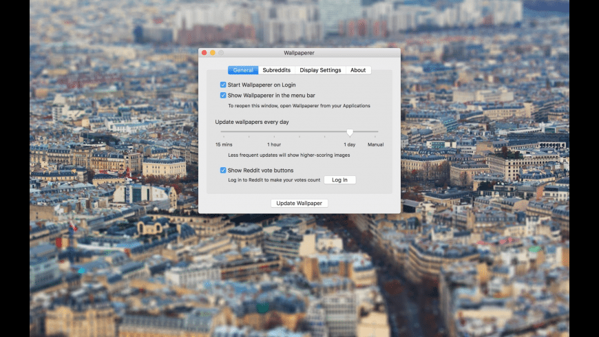Image resolution: width=599 pixels, height=337 pixels.
Task: Close the Wallpaperer window
Action: click(204, 53)
